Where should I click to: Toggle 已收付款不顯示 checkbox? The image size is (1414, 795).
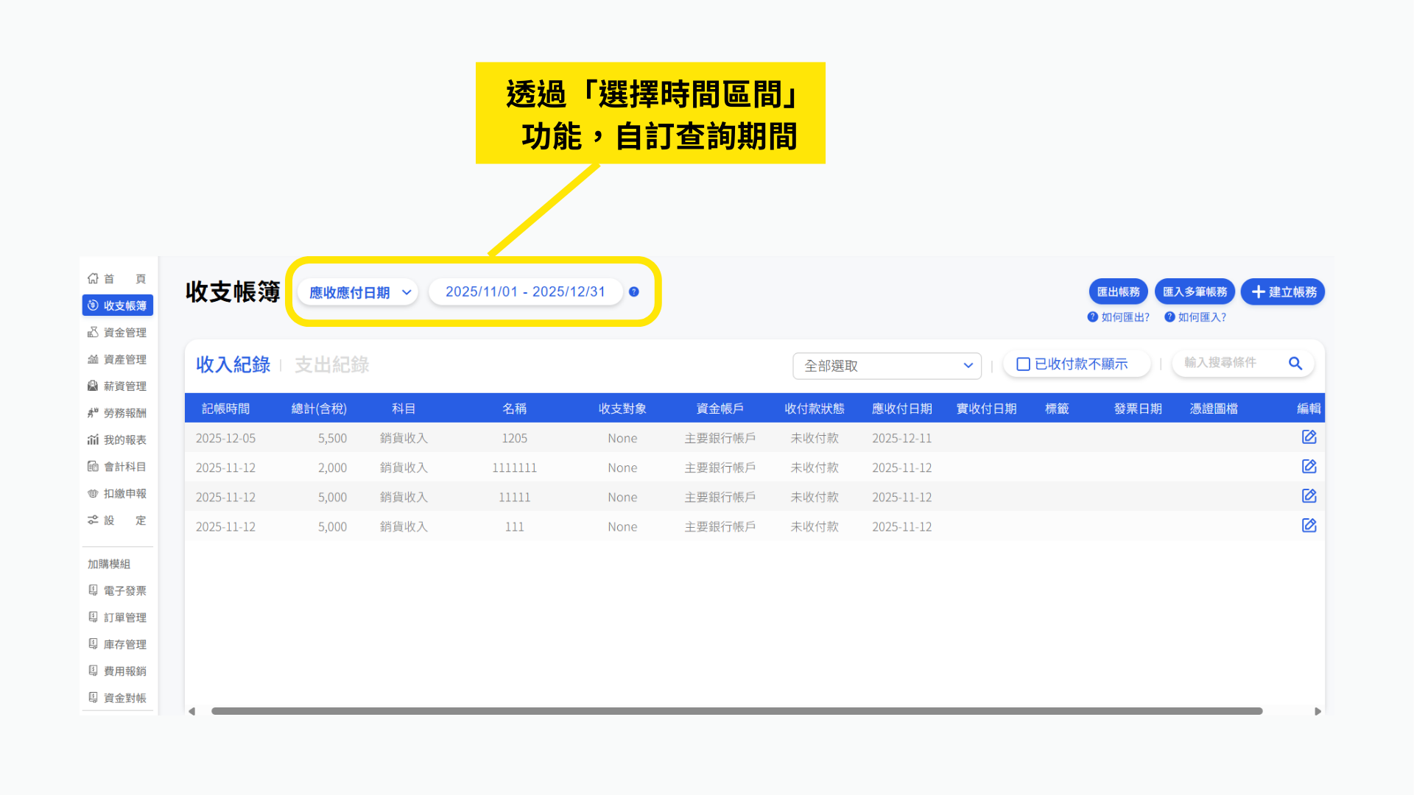(1023, 364)
